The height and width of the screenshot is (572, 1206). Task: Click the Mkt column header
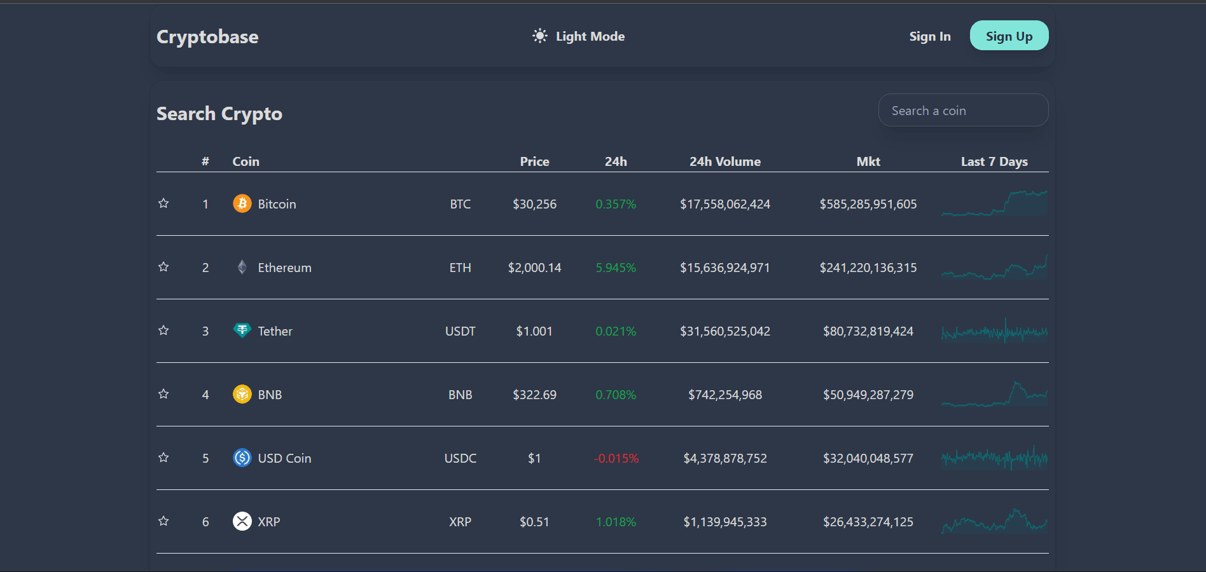pyautogui.click(x=868, y=161)
